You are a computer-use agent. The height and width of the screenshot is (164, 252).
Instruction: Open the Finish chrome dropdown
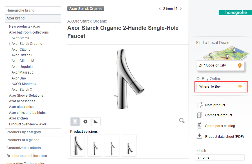coord(220,158)
